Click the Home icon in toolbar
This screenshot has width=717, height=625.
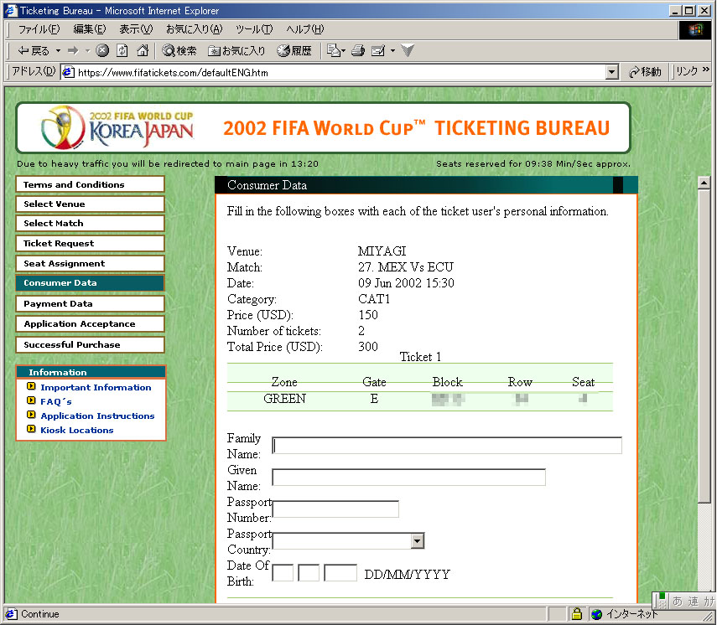143,50
